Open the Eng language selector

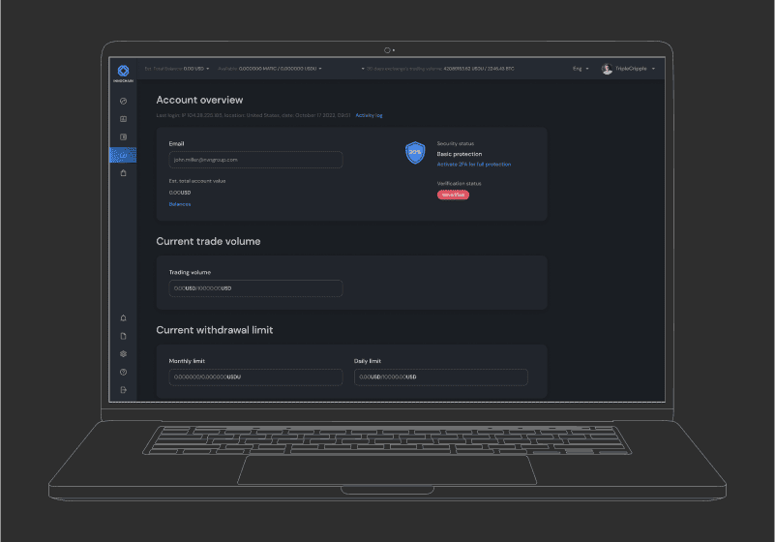pyautogui.click(x=581, y=69)
